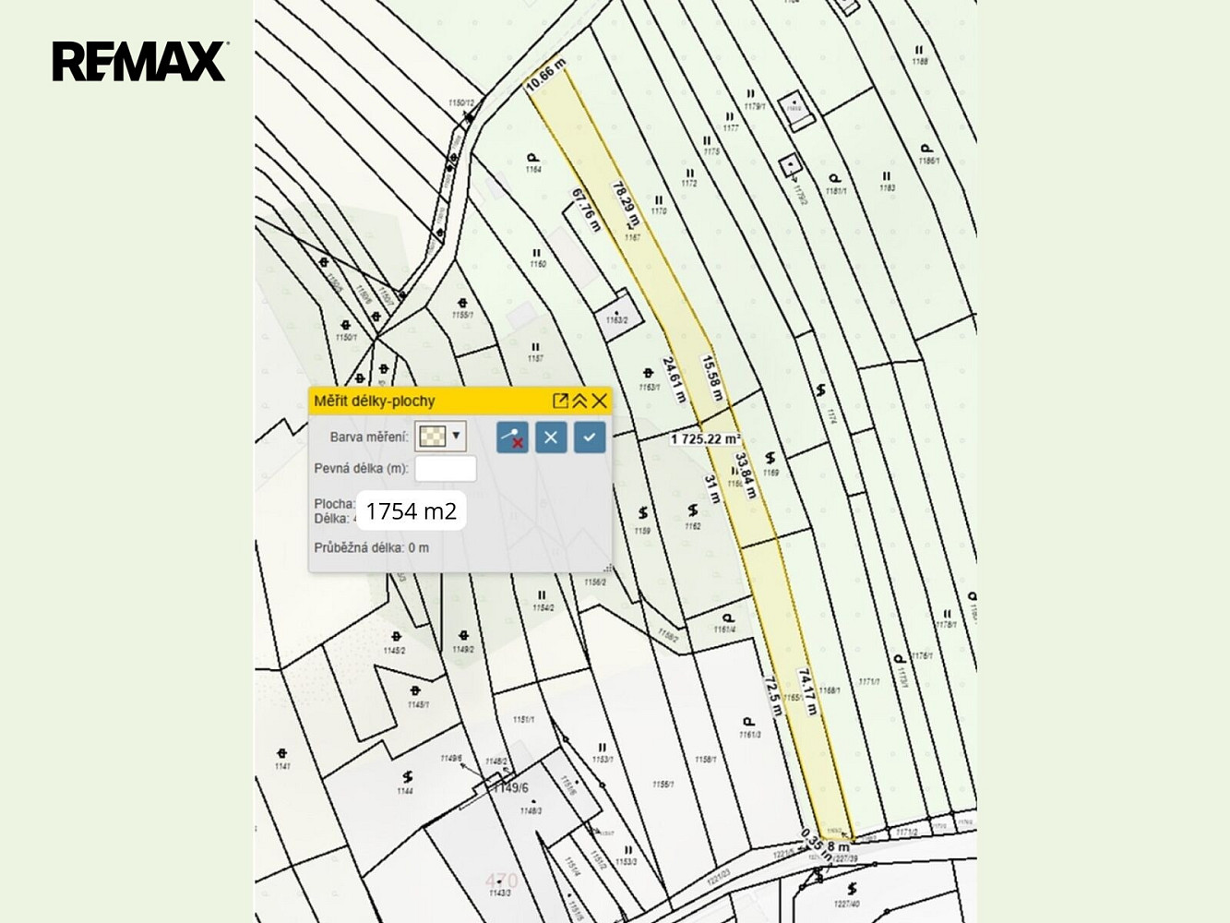Click the 1754 m2 overlay value

click(412, 510)
